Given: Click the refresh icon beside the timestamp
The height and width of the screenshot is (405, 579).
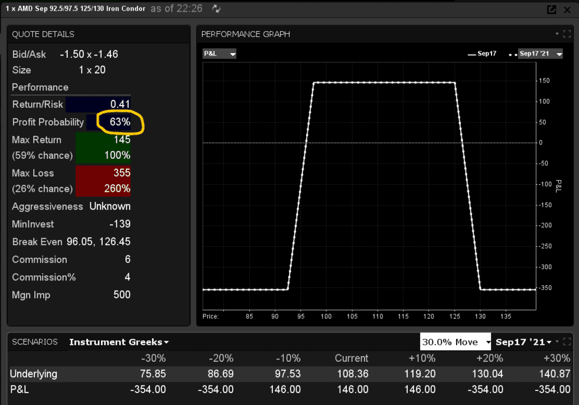Looking at the screenshot, I should click(x=217, y=9).
